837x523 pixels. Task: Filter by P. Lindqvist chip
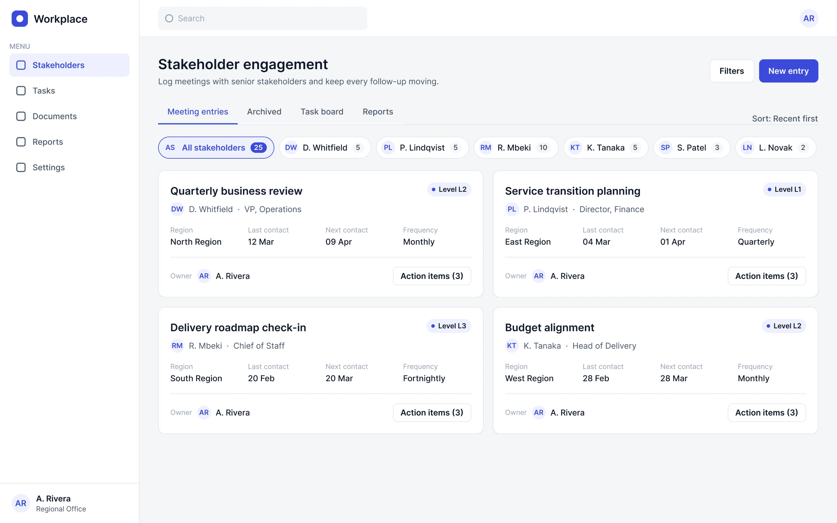pyautogui.click(x=422, y=147)
